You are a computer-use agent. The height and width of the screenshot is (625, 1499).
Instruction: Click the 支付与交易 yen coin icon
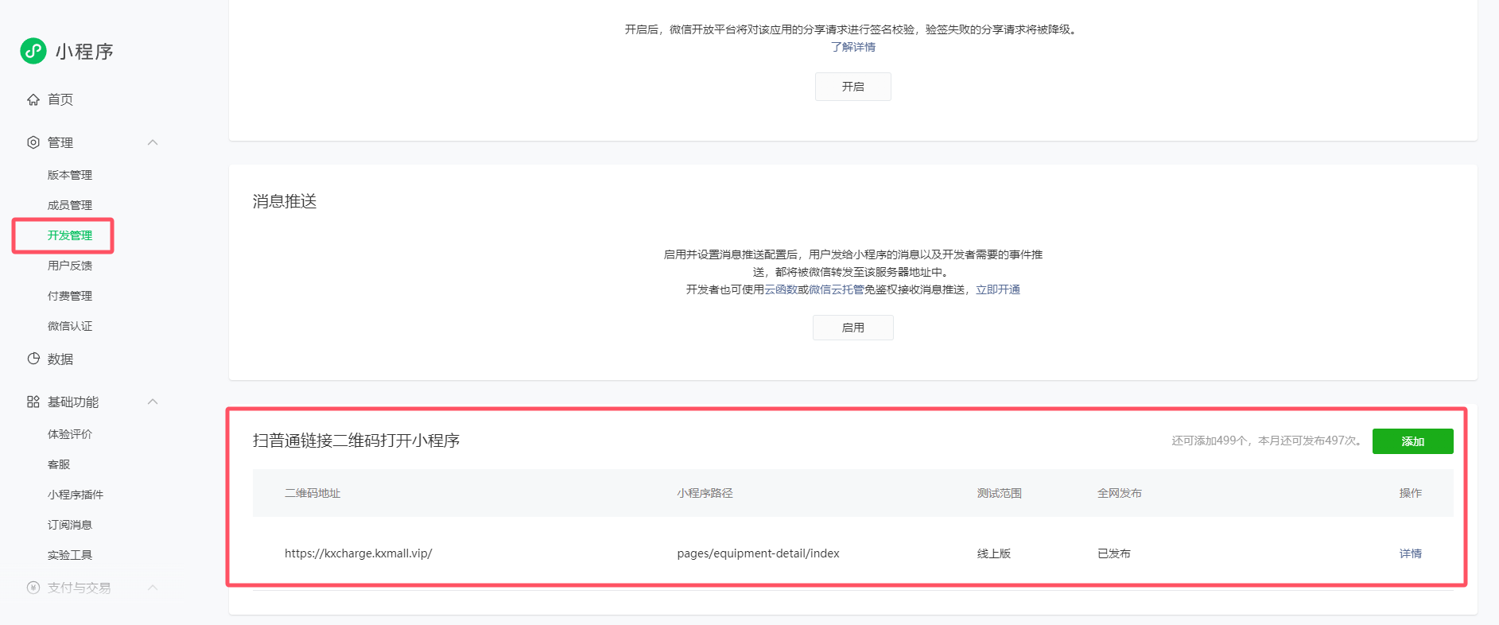[x=33, y=588]
